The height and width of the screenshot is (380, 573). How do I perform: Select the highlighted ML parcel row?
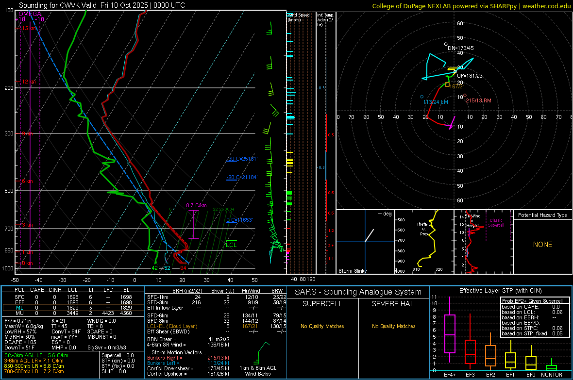(x=73, y=308)
